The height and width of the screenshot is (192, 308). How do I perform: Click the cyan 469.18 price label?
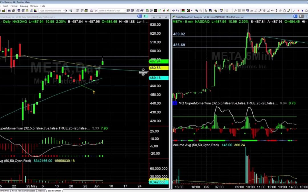point(159,78)
